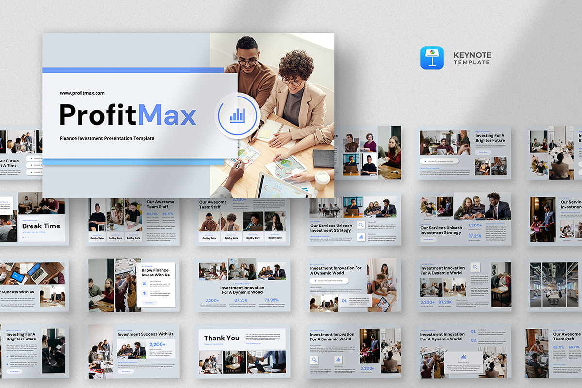Click the lightning location icon on Know Finance slide
This screenshot has height=388, width=582.
click(145, 293)
